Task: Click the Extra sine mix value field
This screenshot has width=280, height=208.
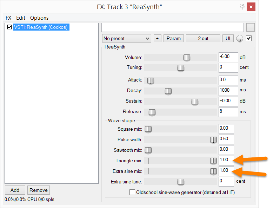Action: [x=226, y=171]
